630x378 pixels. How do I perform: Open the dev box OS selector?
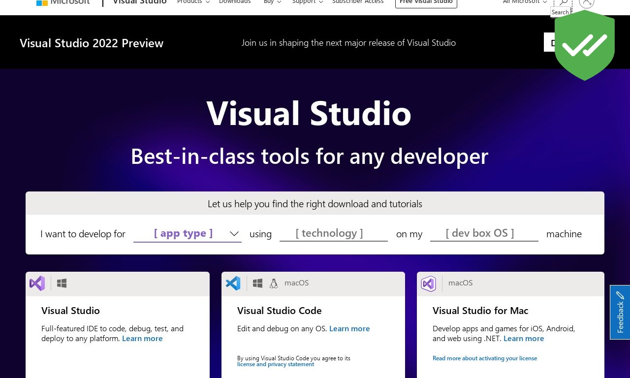[484, 233]
